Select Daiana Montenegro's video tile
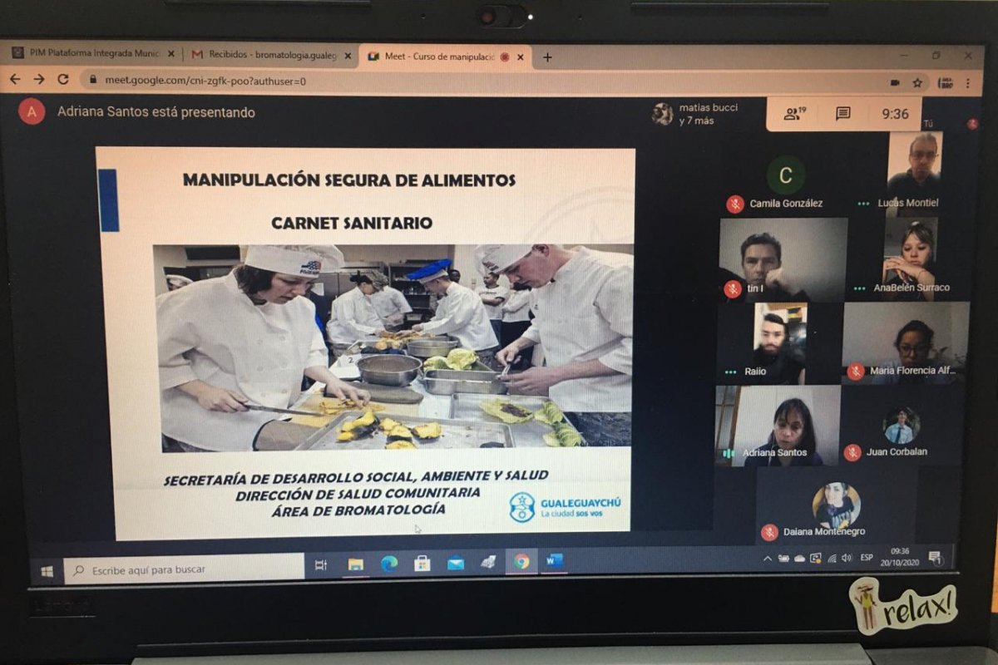Screen dimensions: 998x665 836,506
